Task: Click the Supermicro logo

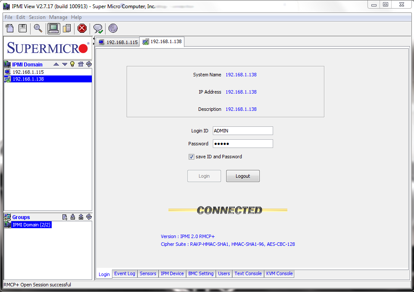Action: [x=48, y=48]
